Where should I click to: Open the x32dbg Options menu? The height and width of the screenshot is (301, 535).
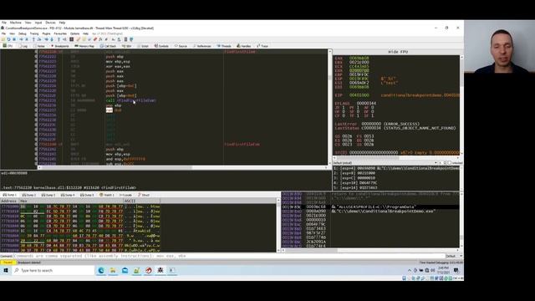point(74,33)
